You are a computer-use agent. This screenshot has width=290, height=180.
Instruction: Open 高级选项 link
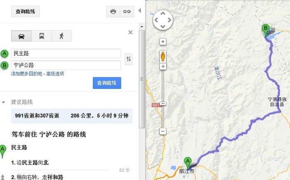pos(55,74)
